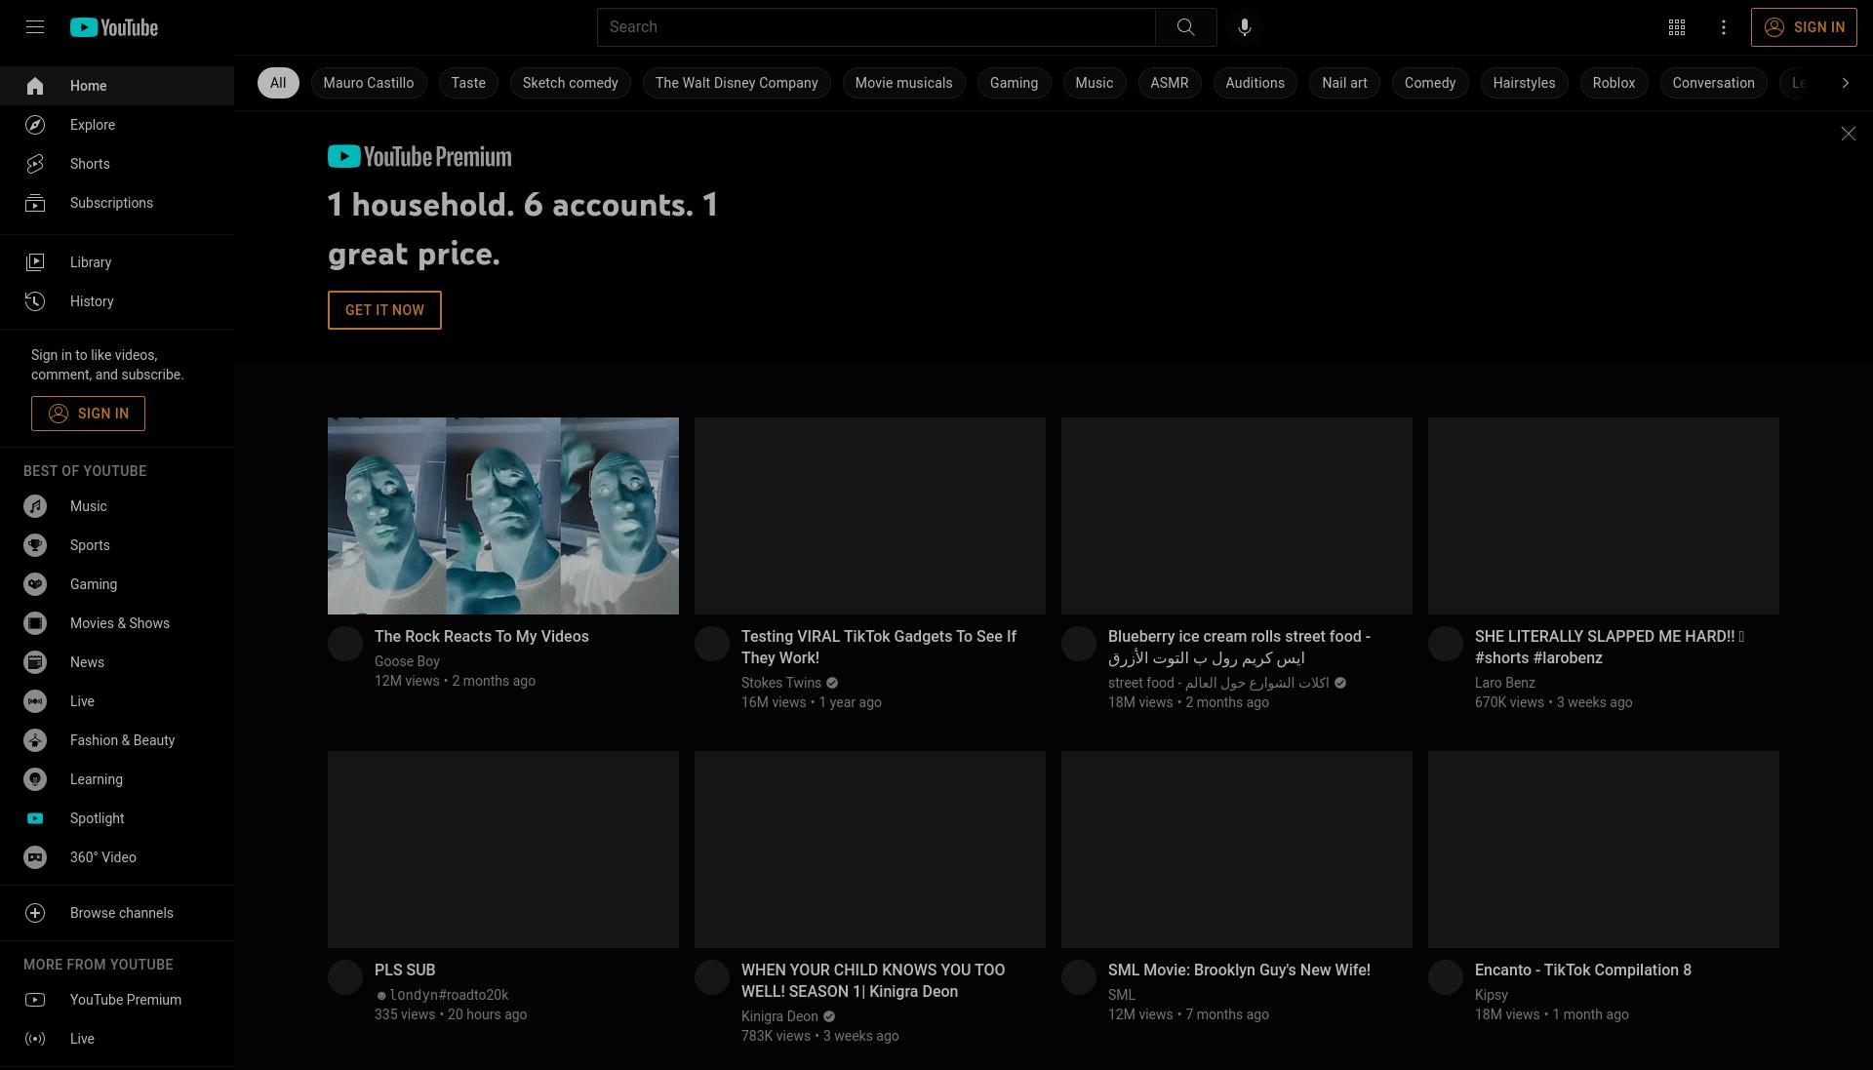Open the three-dot settings menu

tap(1724, 27)
